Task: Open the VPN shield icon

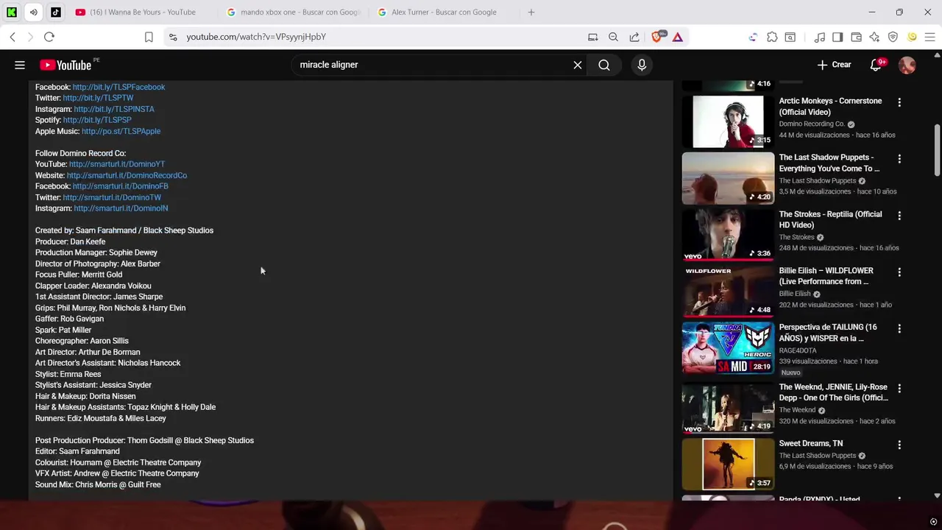Action: (893, 37)
